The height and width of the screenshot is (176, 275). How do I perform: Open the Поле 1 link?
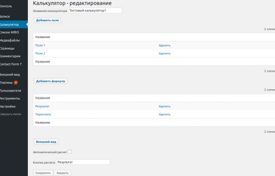pos(40,45)
